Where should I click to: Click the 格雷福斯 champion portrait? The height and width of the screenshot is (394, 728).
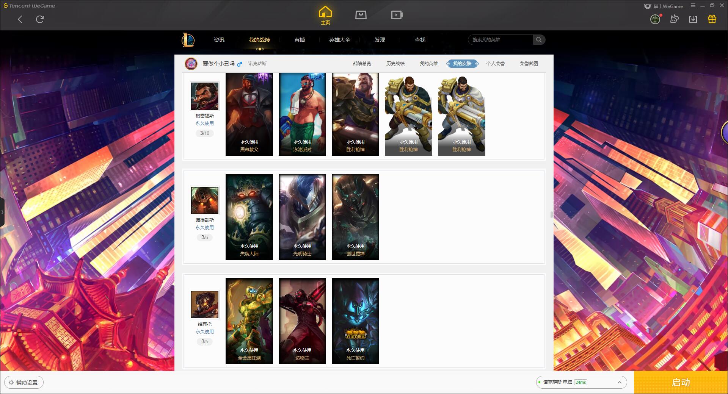click(205, 96)
